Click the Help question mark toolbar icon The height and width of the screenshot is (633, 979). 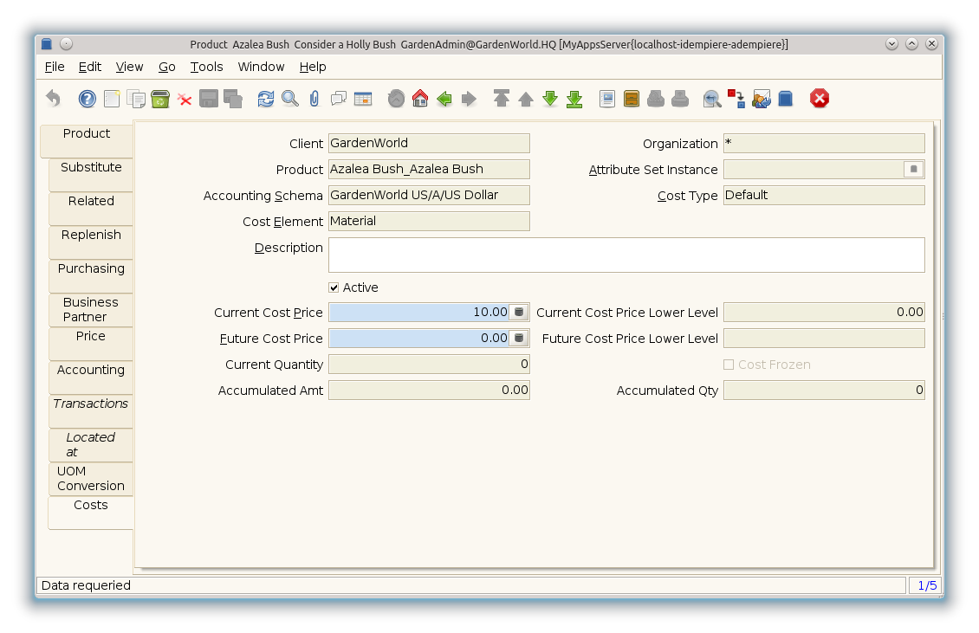(x=87, y=99)
